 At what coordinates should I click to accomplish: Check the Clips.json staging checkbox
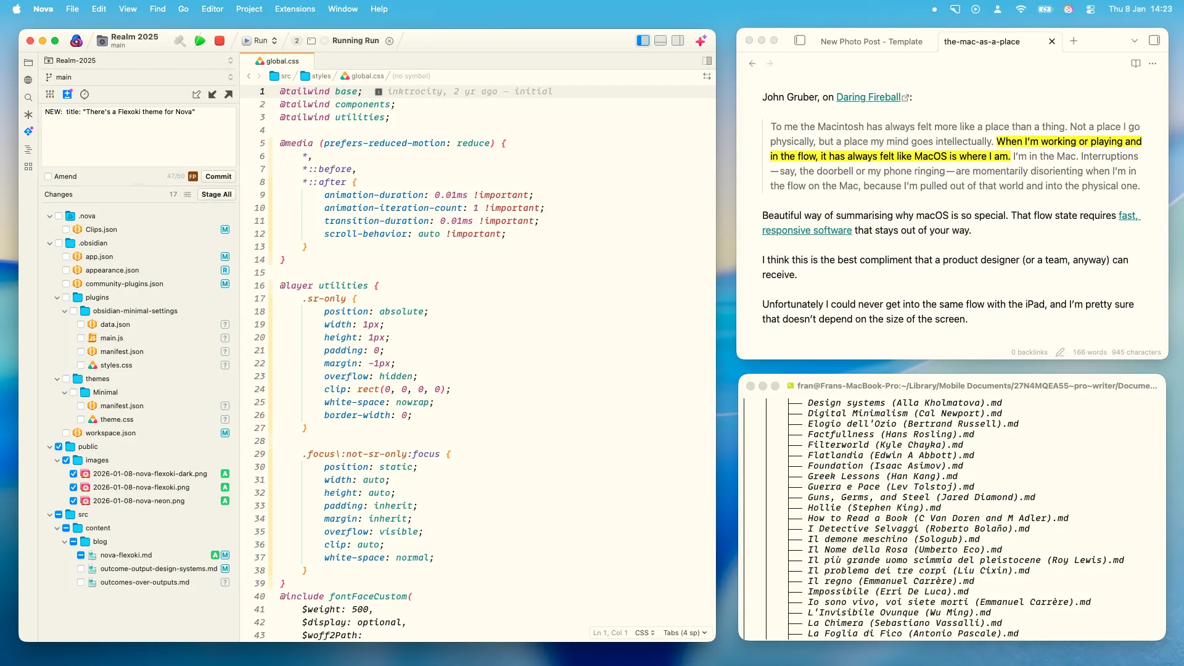click(66, 229)
